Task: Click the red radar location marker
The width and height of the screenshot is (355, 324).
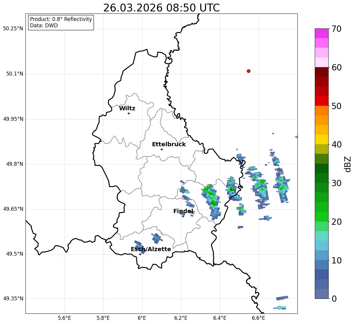Action: click(249, 71)
